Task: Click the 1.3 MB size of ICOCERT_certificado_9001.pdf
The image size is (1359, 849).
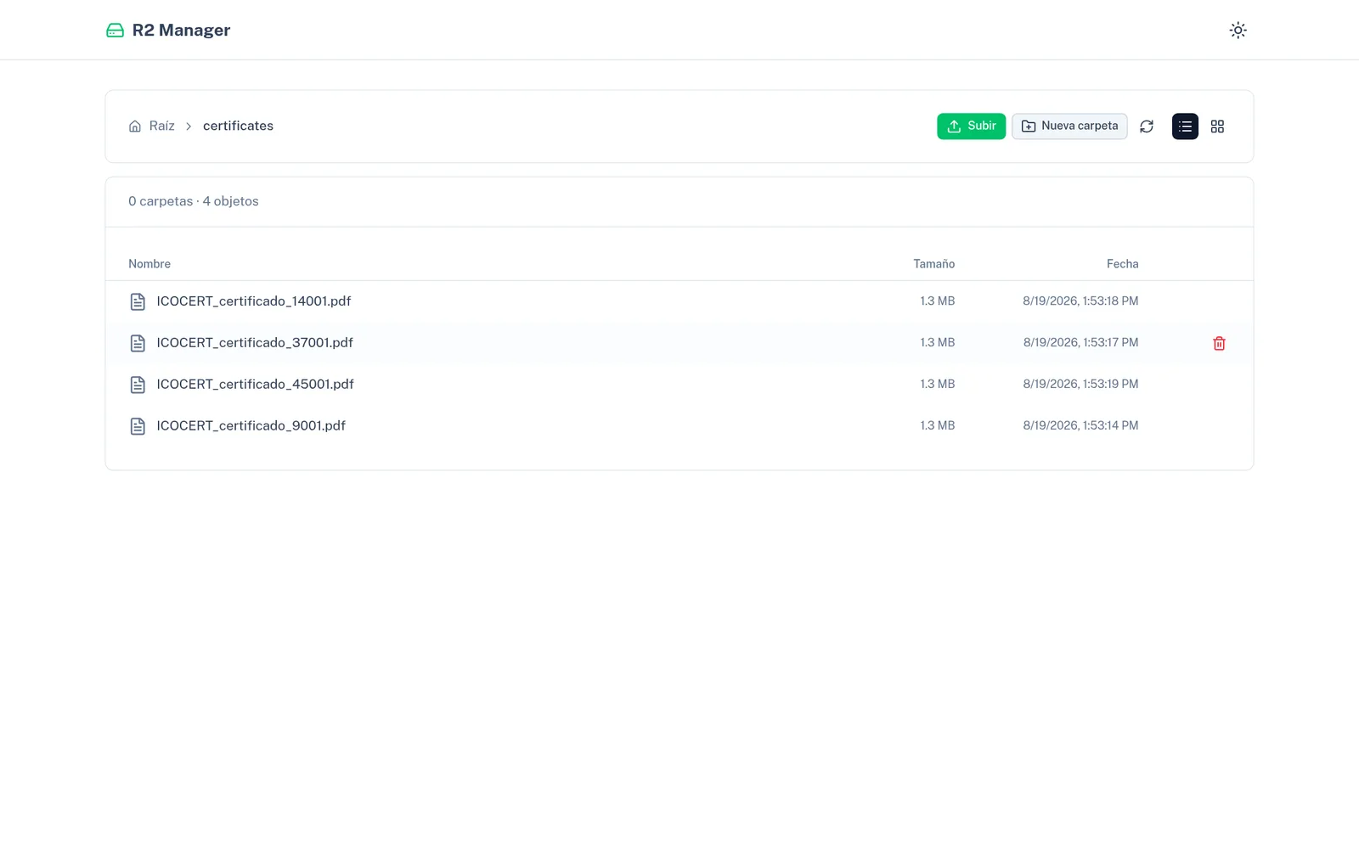Action: [937, 426]
